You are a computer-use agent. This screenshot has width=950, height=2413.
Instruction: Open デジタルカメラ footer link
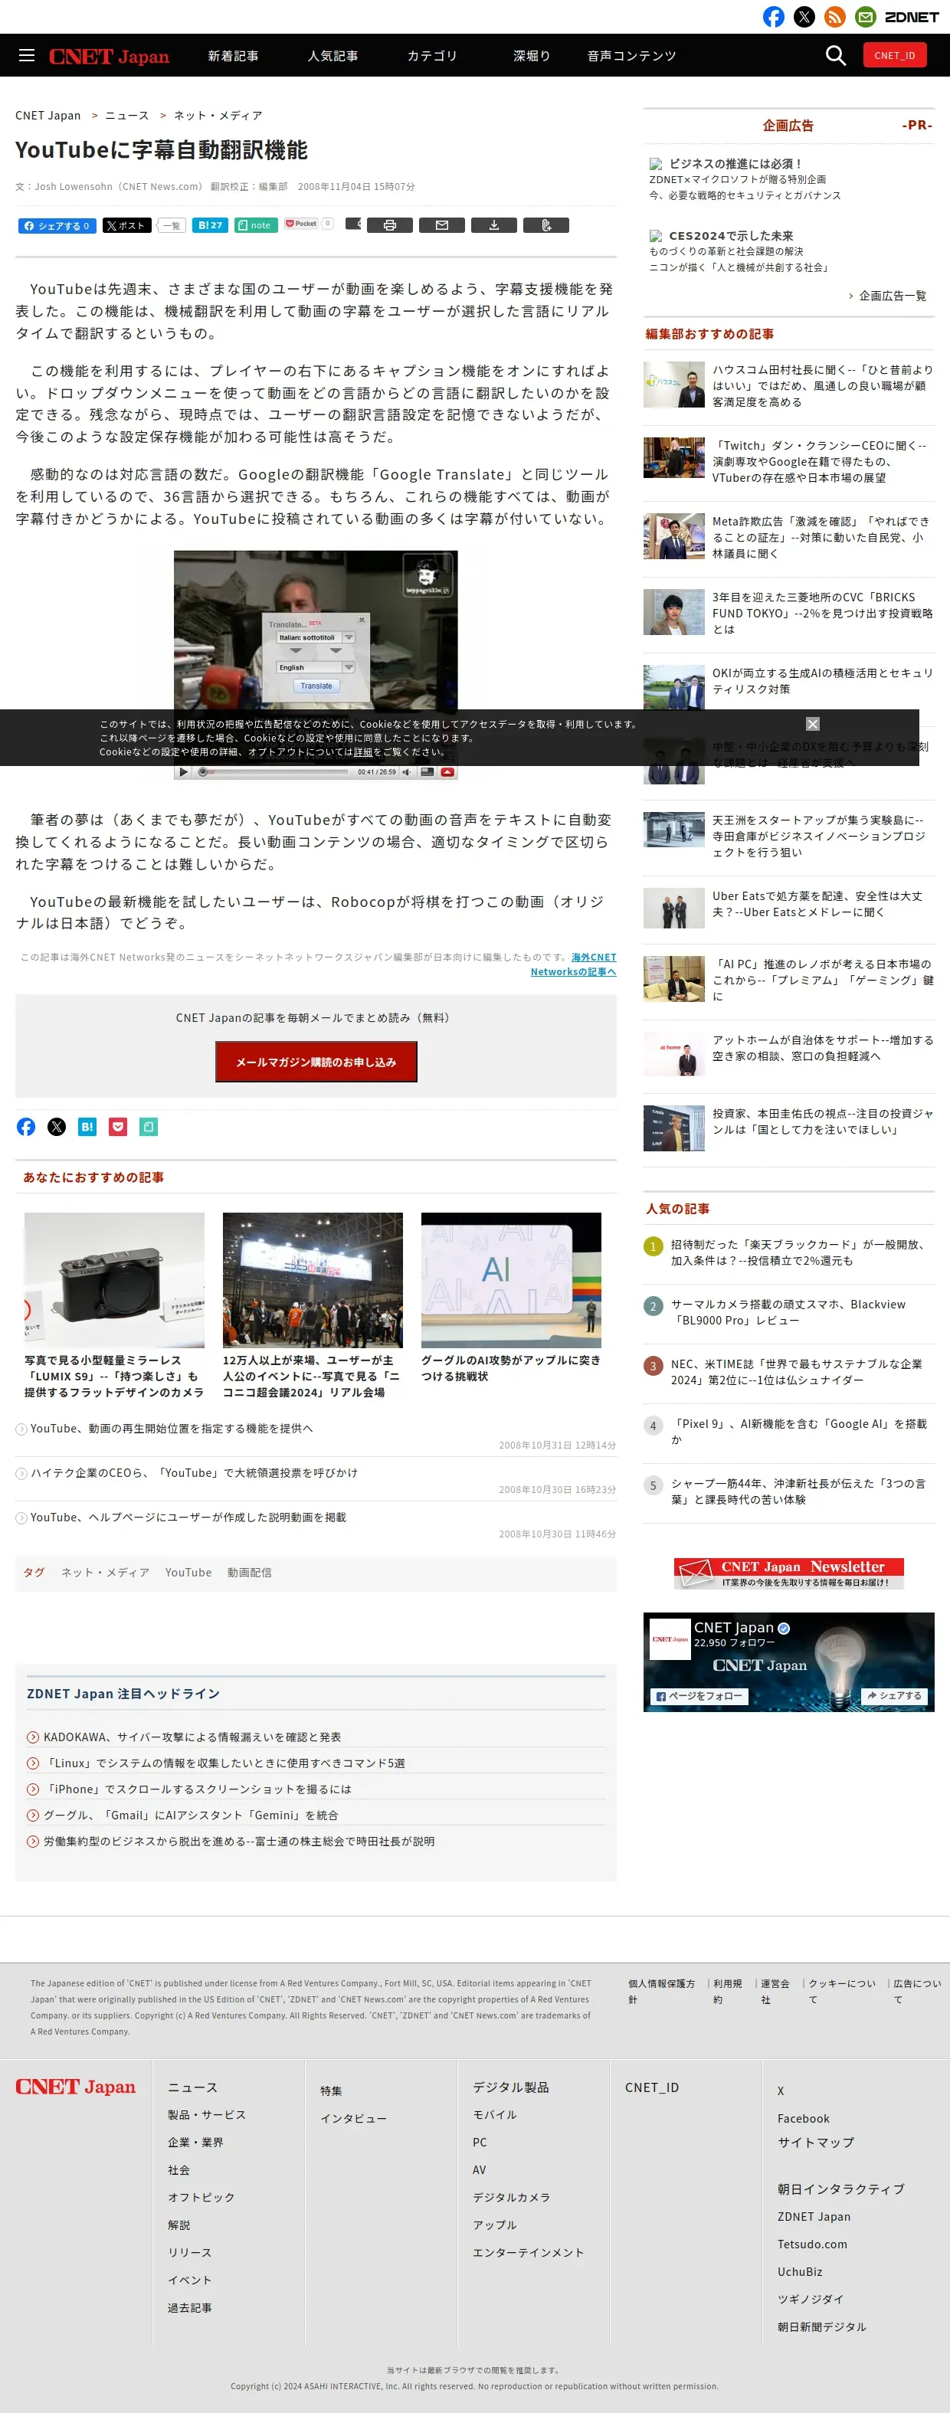click(510, 2198)
